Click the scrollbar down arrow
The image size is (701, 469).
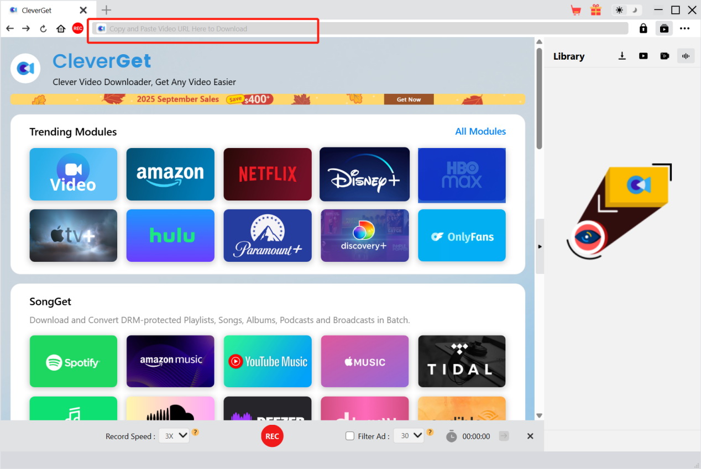click(540, 415)
